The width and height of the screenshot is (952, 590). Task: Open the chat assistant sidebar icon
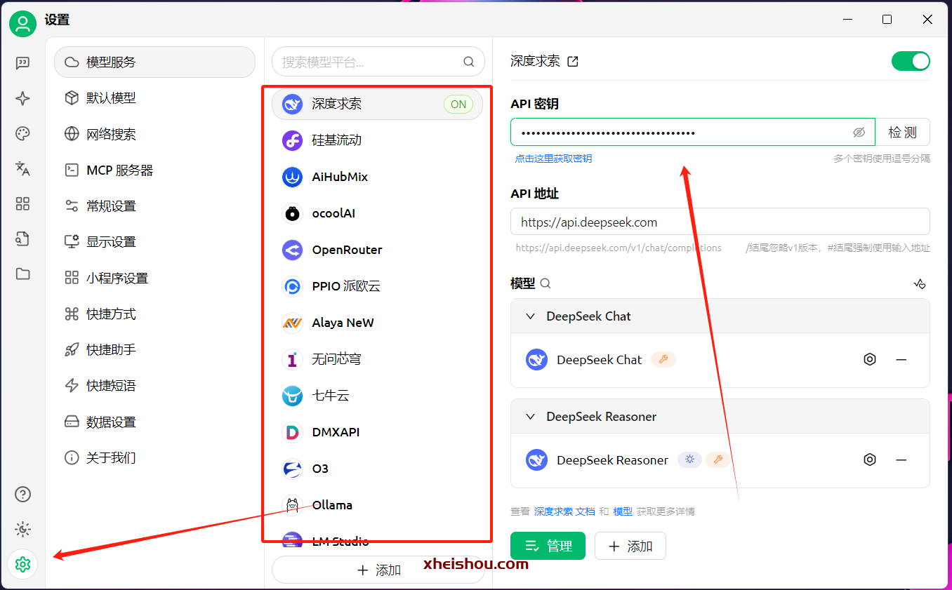tap(23, 63)
